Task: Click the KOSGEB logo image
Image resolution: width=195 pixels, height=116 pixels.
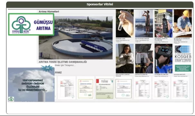Action: point(183,54)
